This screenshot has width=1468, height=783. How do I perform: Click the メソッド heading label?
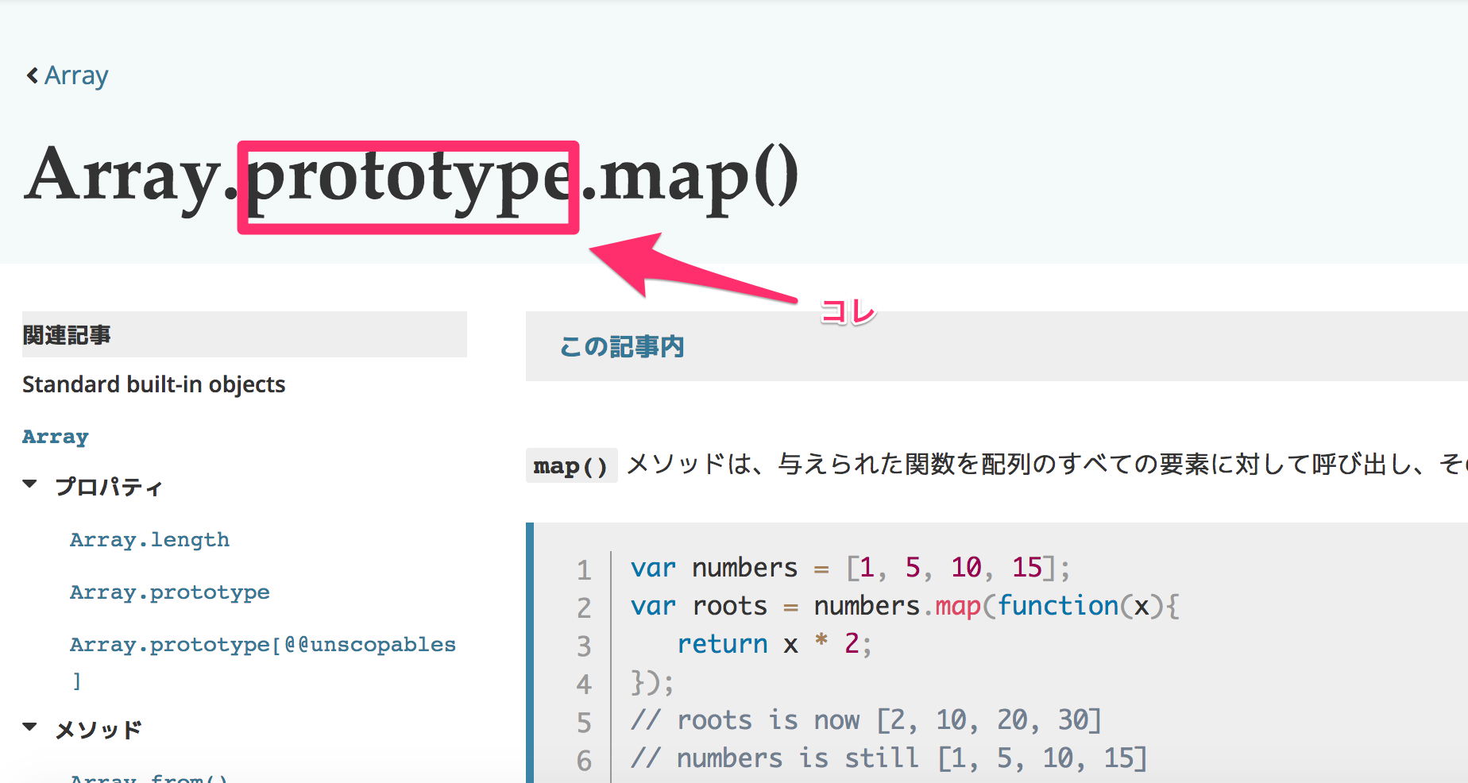tap(99, 730)
